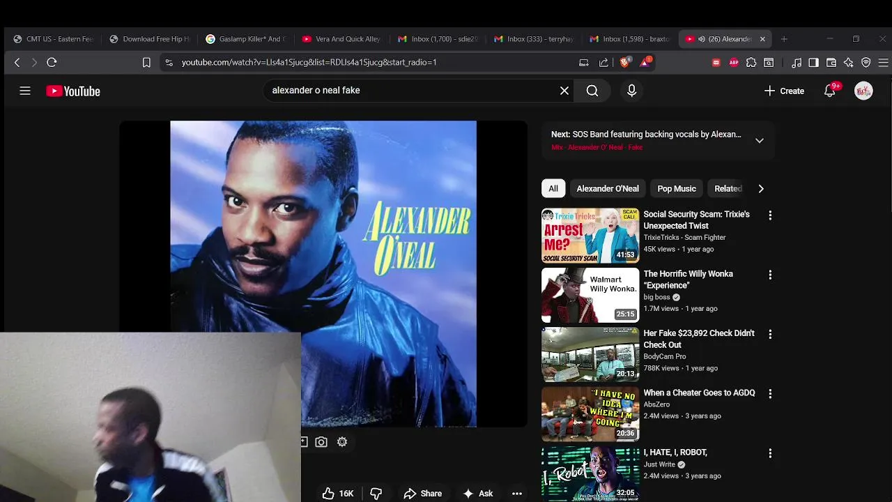Share this page from address bar

coord(603,62)
